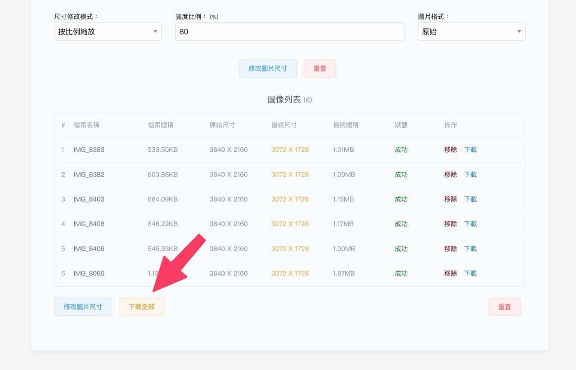Remove IMG_8408 from the list
Screen dimensions: 576x370
click(x=450, y=224)
